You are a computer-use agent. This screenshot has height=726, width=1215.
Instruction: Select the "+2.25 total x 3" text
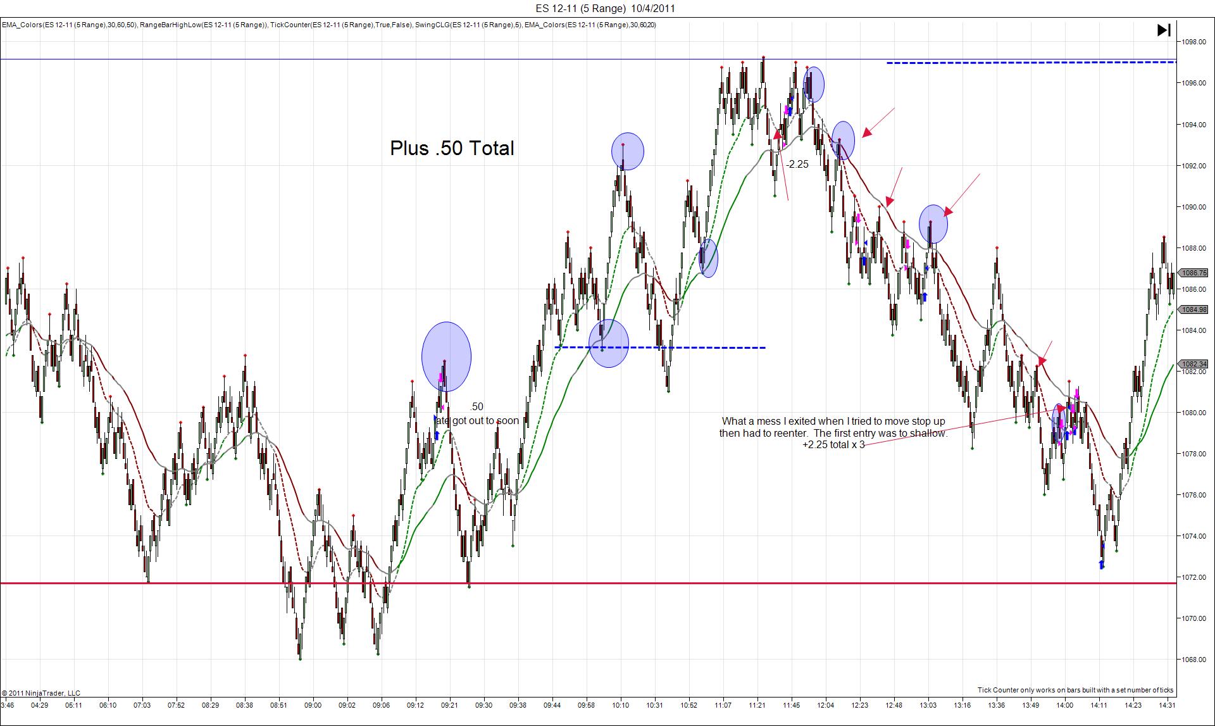point(833,444)
